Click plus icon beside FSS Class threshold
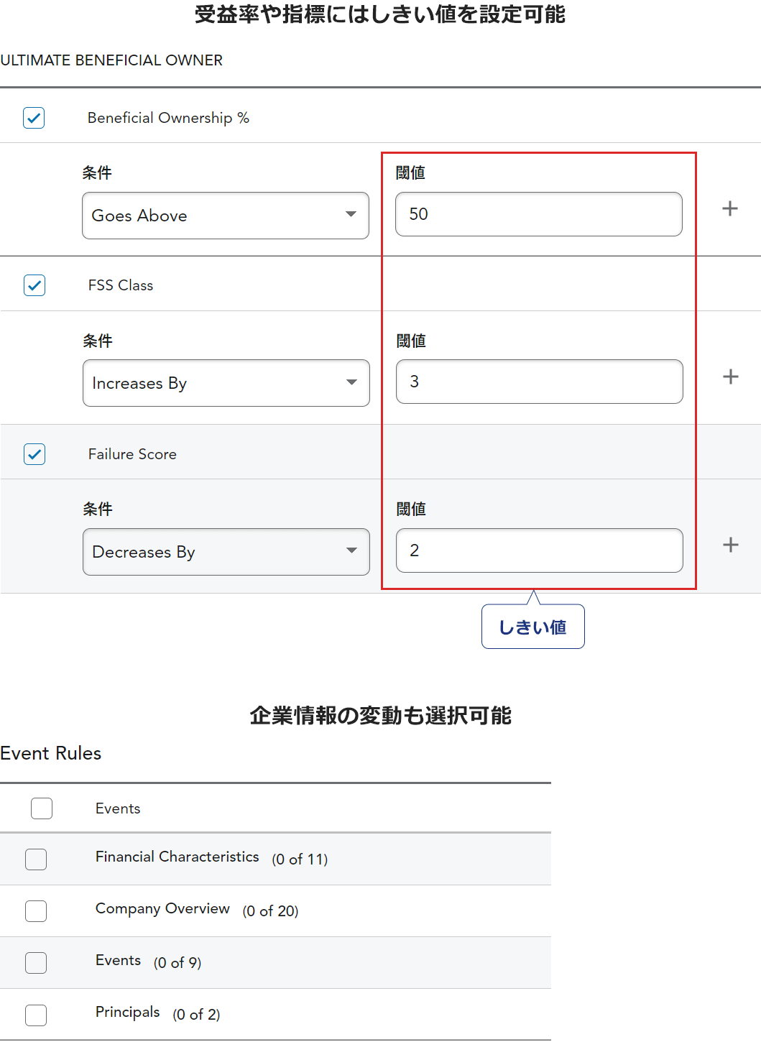Viewport: 761px width, 1042px height. [x=730, y=377]
